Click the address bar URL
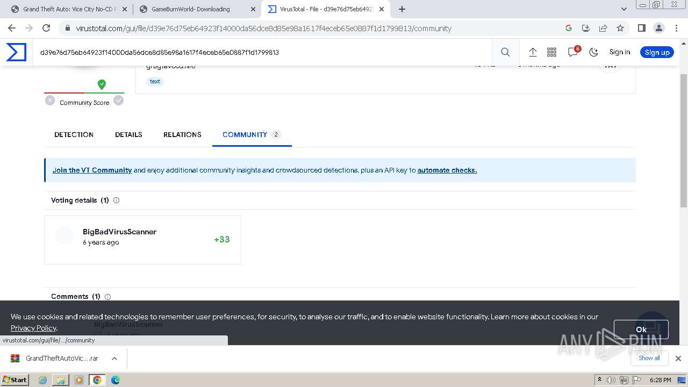Screen dimensions: 688x387 (x=263, y=28)
